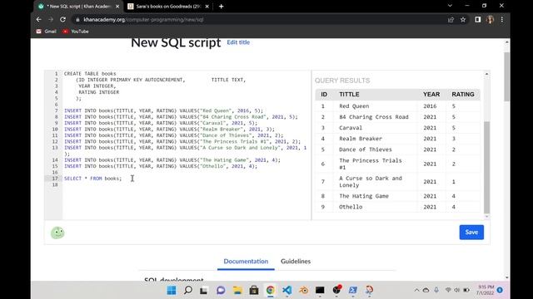Open the notification badge by the clock
Image resolution: width=533 pixels, height=299 pixels.
click(500, 290)
